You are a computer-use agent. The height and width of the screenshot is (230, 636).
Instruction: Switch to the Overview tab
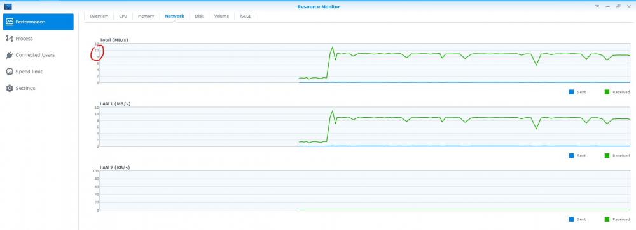(x=99, y=16)
